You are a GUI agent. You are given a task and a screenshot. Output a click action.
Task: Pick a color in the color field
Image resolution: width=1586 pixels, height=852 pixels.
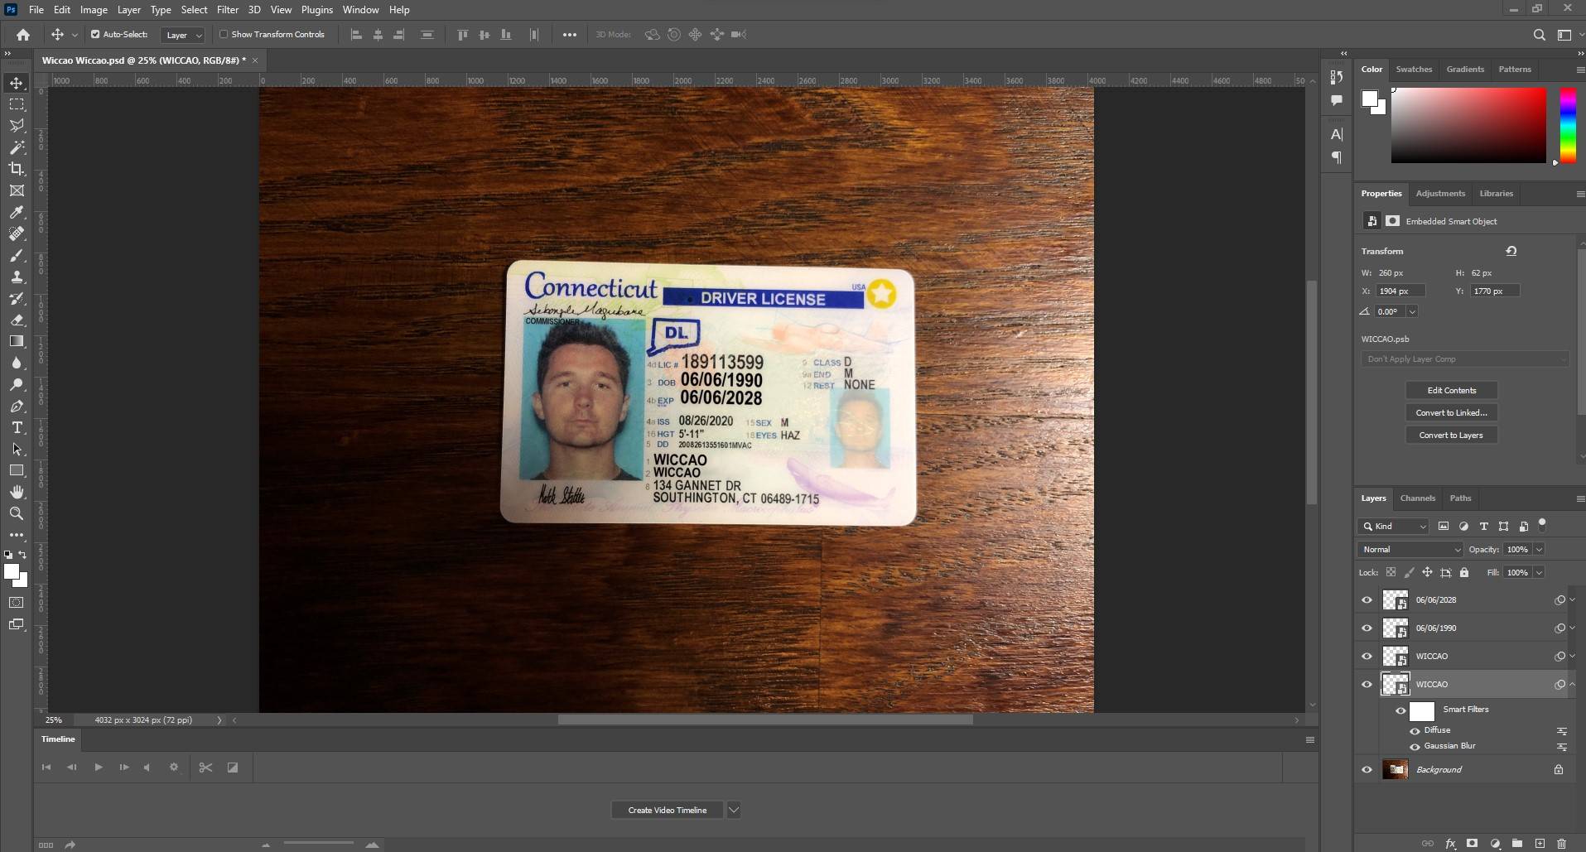pyautogui.click(x=1468, y=125)
